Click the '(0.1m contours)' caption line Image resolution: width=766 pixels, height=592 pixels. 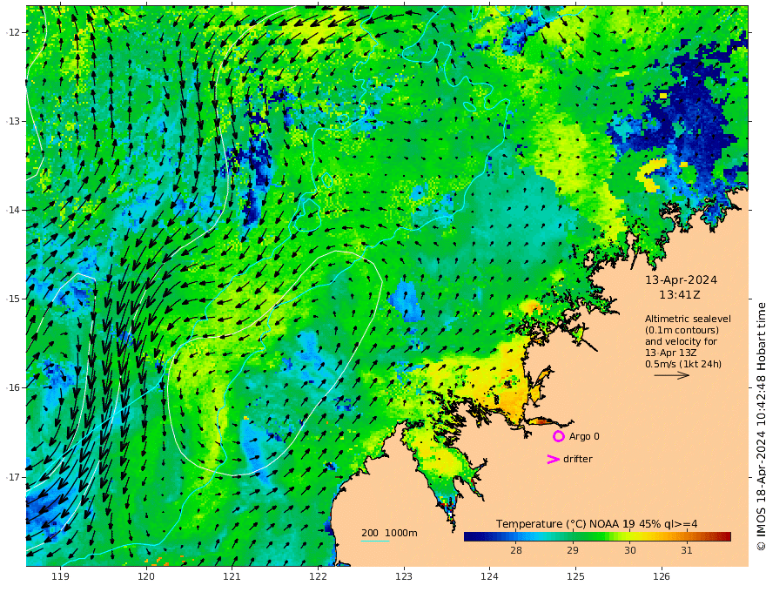pos(682,330)
